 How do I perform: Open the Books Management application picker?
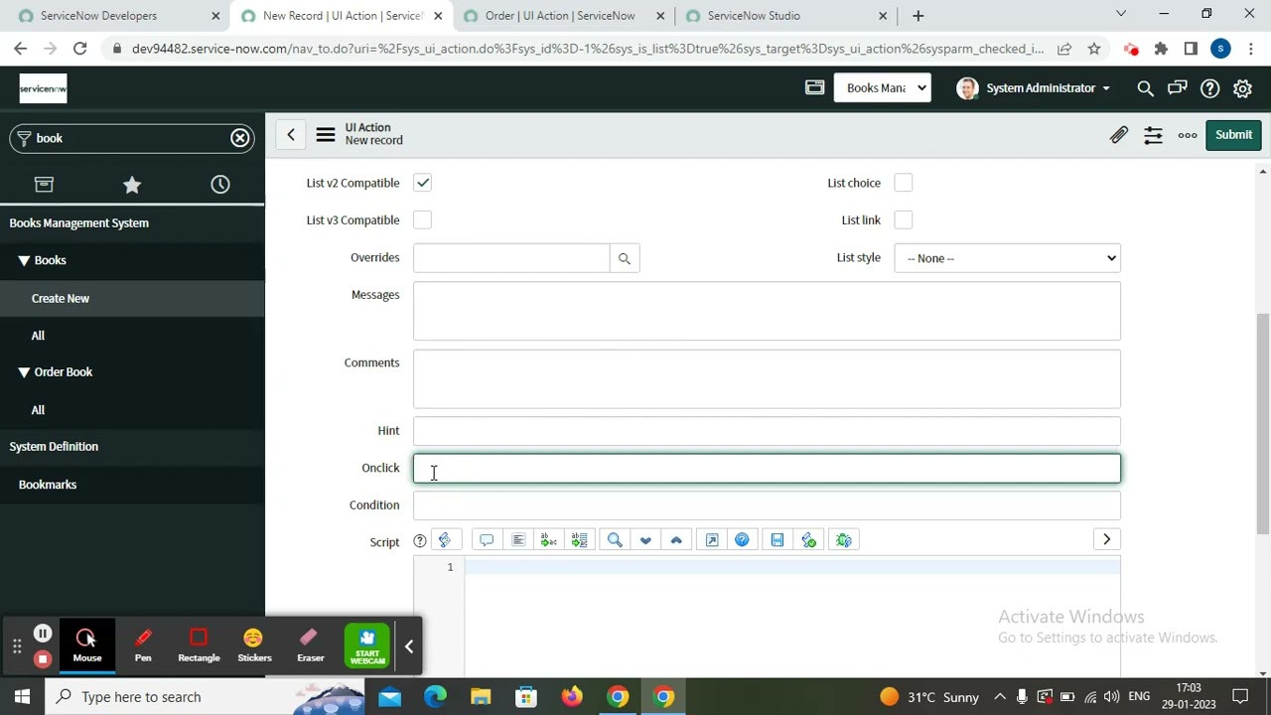(883, 88)
